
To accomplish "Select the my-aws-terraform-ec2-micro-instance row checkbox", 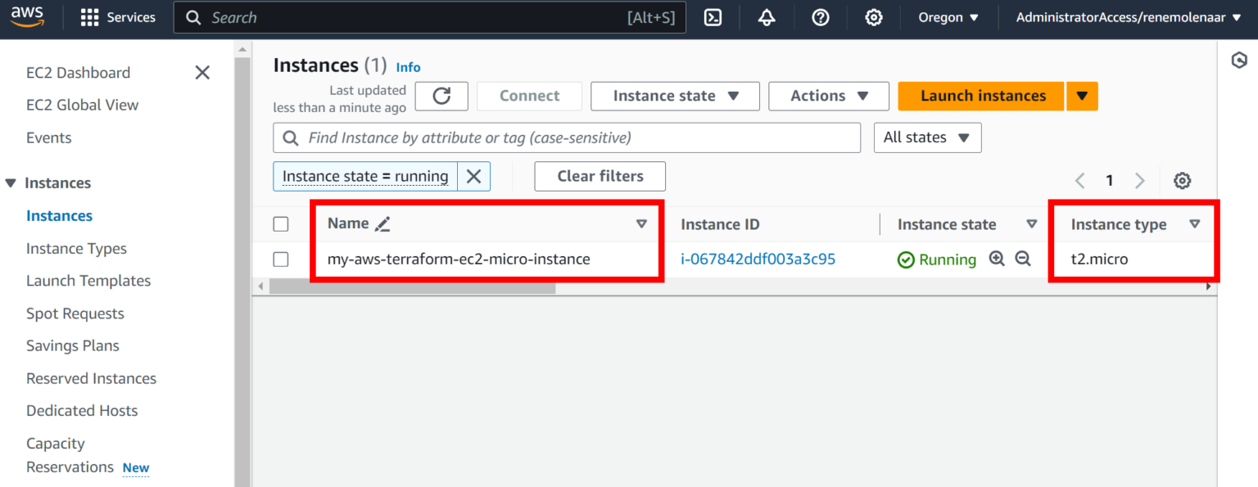I will [x=281, y=258].
